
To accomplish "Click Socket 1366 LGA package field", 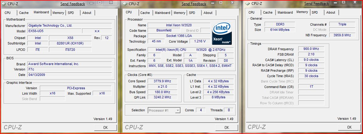I will point(179,36).
